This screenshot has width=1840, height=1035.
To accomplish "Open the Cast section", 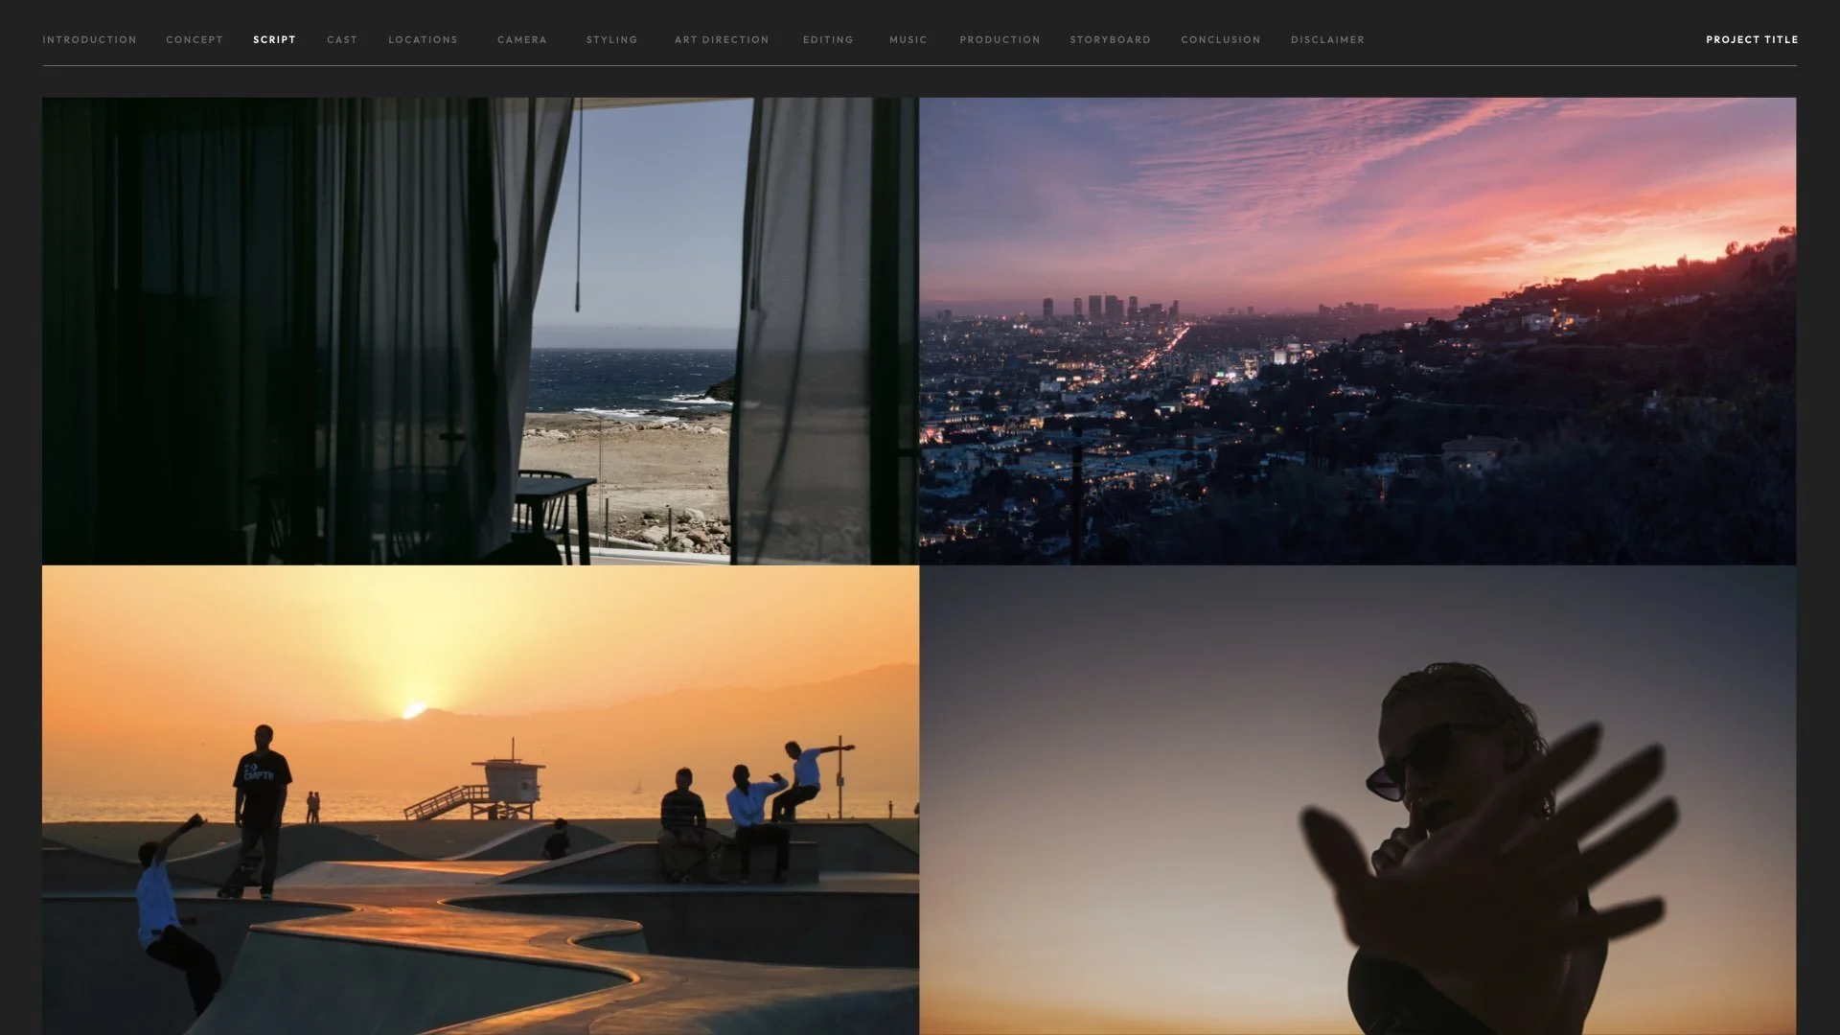I will pos(341,39).
